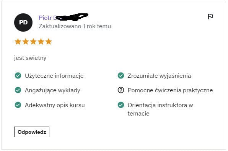This screenshot has height=151, width=228.
Task: Click the Odpowiedz button
Action: (x=32, y=132)
